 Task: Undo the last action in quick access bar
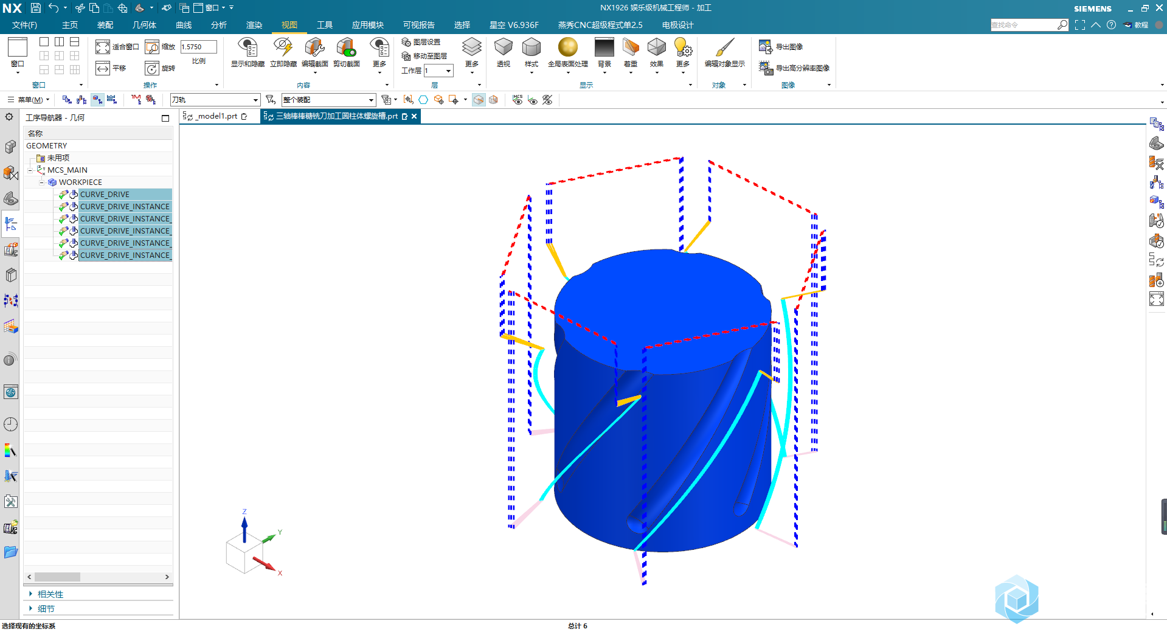54,8
